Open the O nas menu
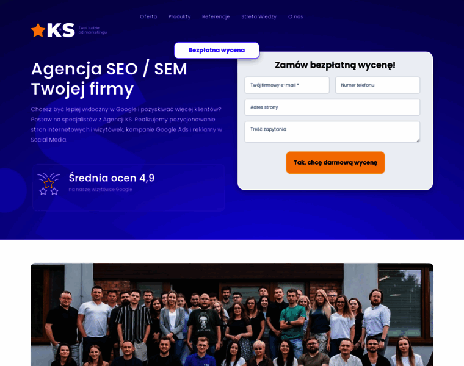This screenshot has height=366, width=464. tap(295, 17)
